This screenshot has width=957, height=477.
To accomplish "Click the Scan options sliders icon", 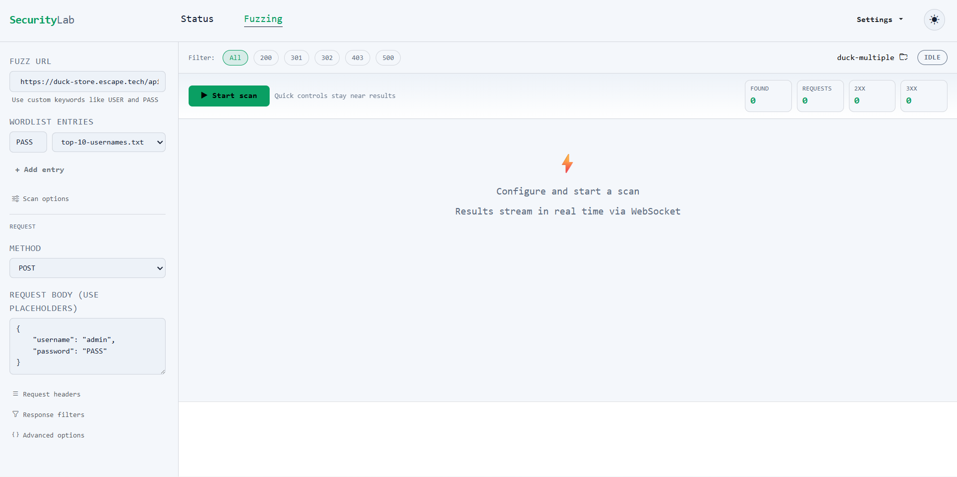I will (16, 198).
